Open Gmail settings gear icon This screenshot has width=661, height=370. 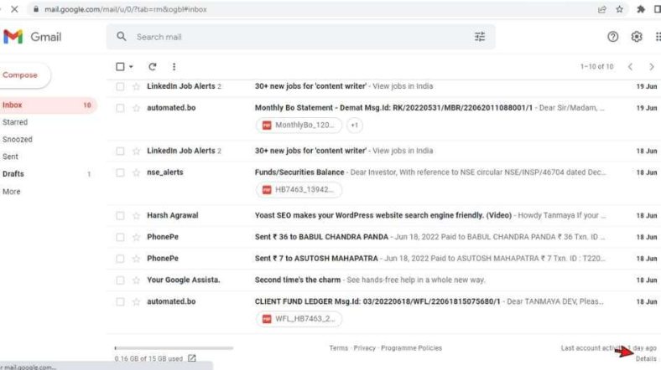pos(637,37)
